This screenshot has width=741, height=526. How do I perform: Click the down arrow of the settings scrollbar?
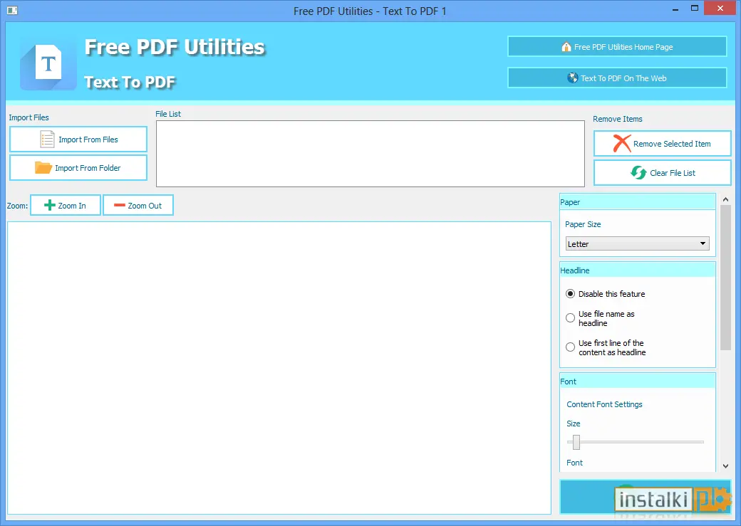(x=725, y=466)
